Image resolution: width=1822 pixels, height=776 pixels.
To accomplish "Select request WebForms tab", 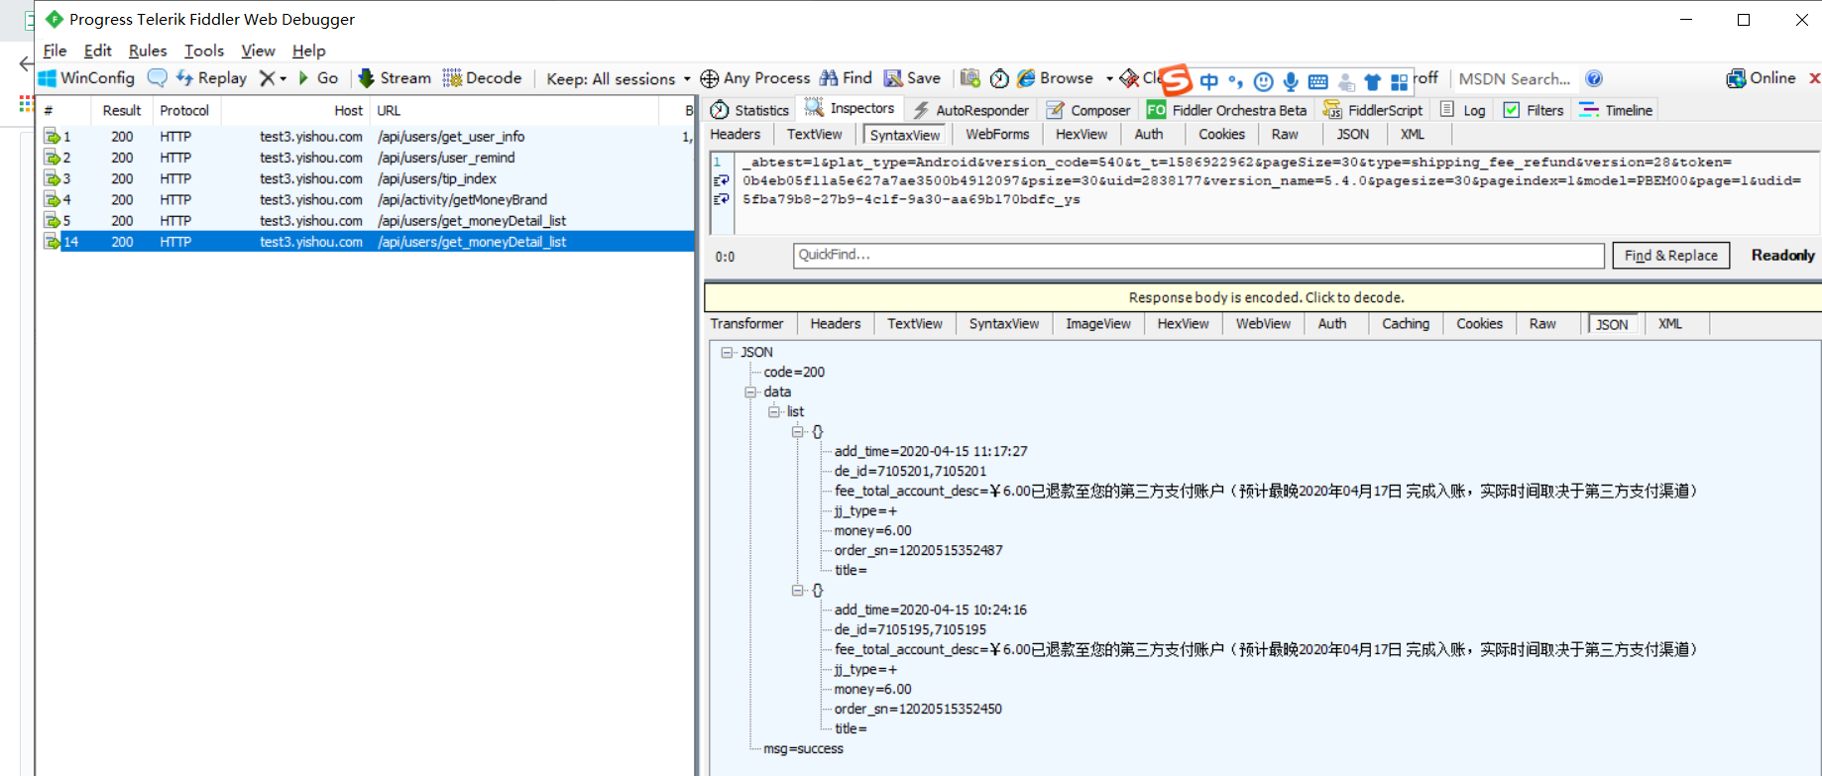I will 997,134.
